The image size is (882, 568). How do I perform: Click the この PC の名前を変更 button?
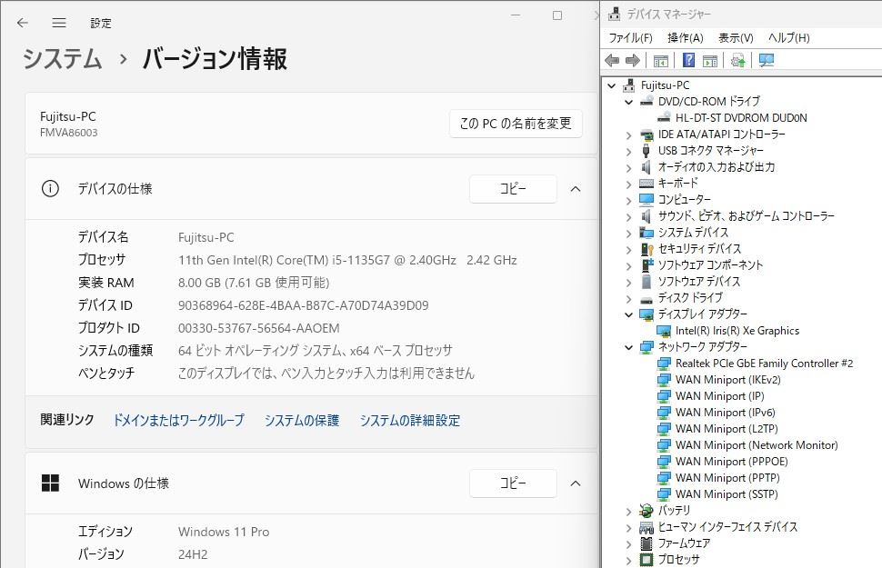[516, 125]
